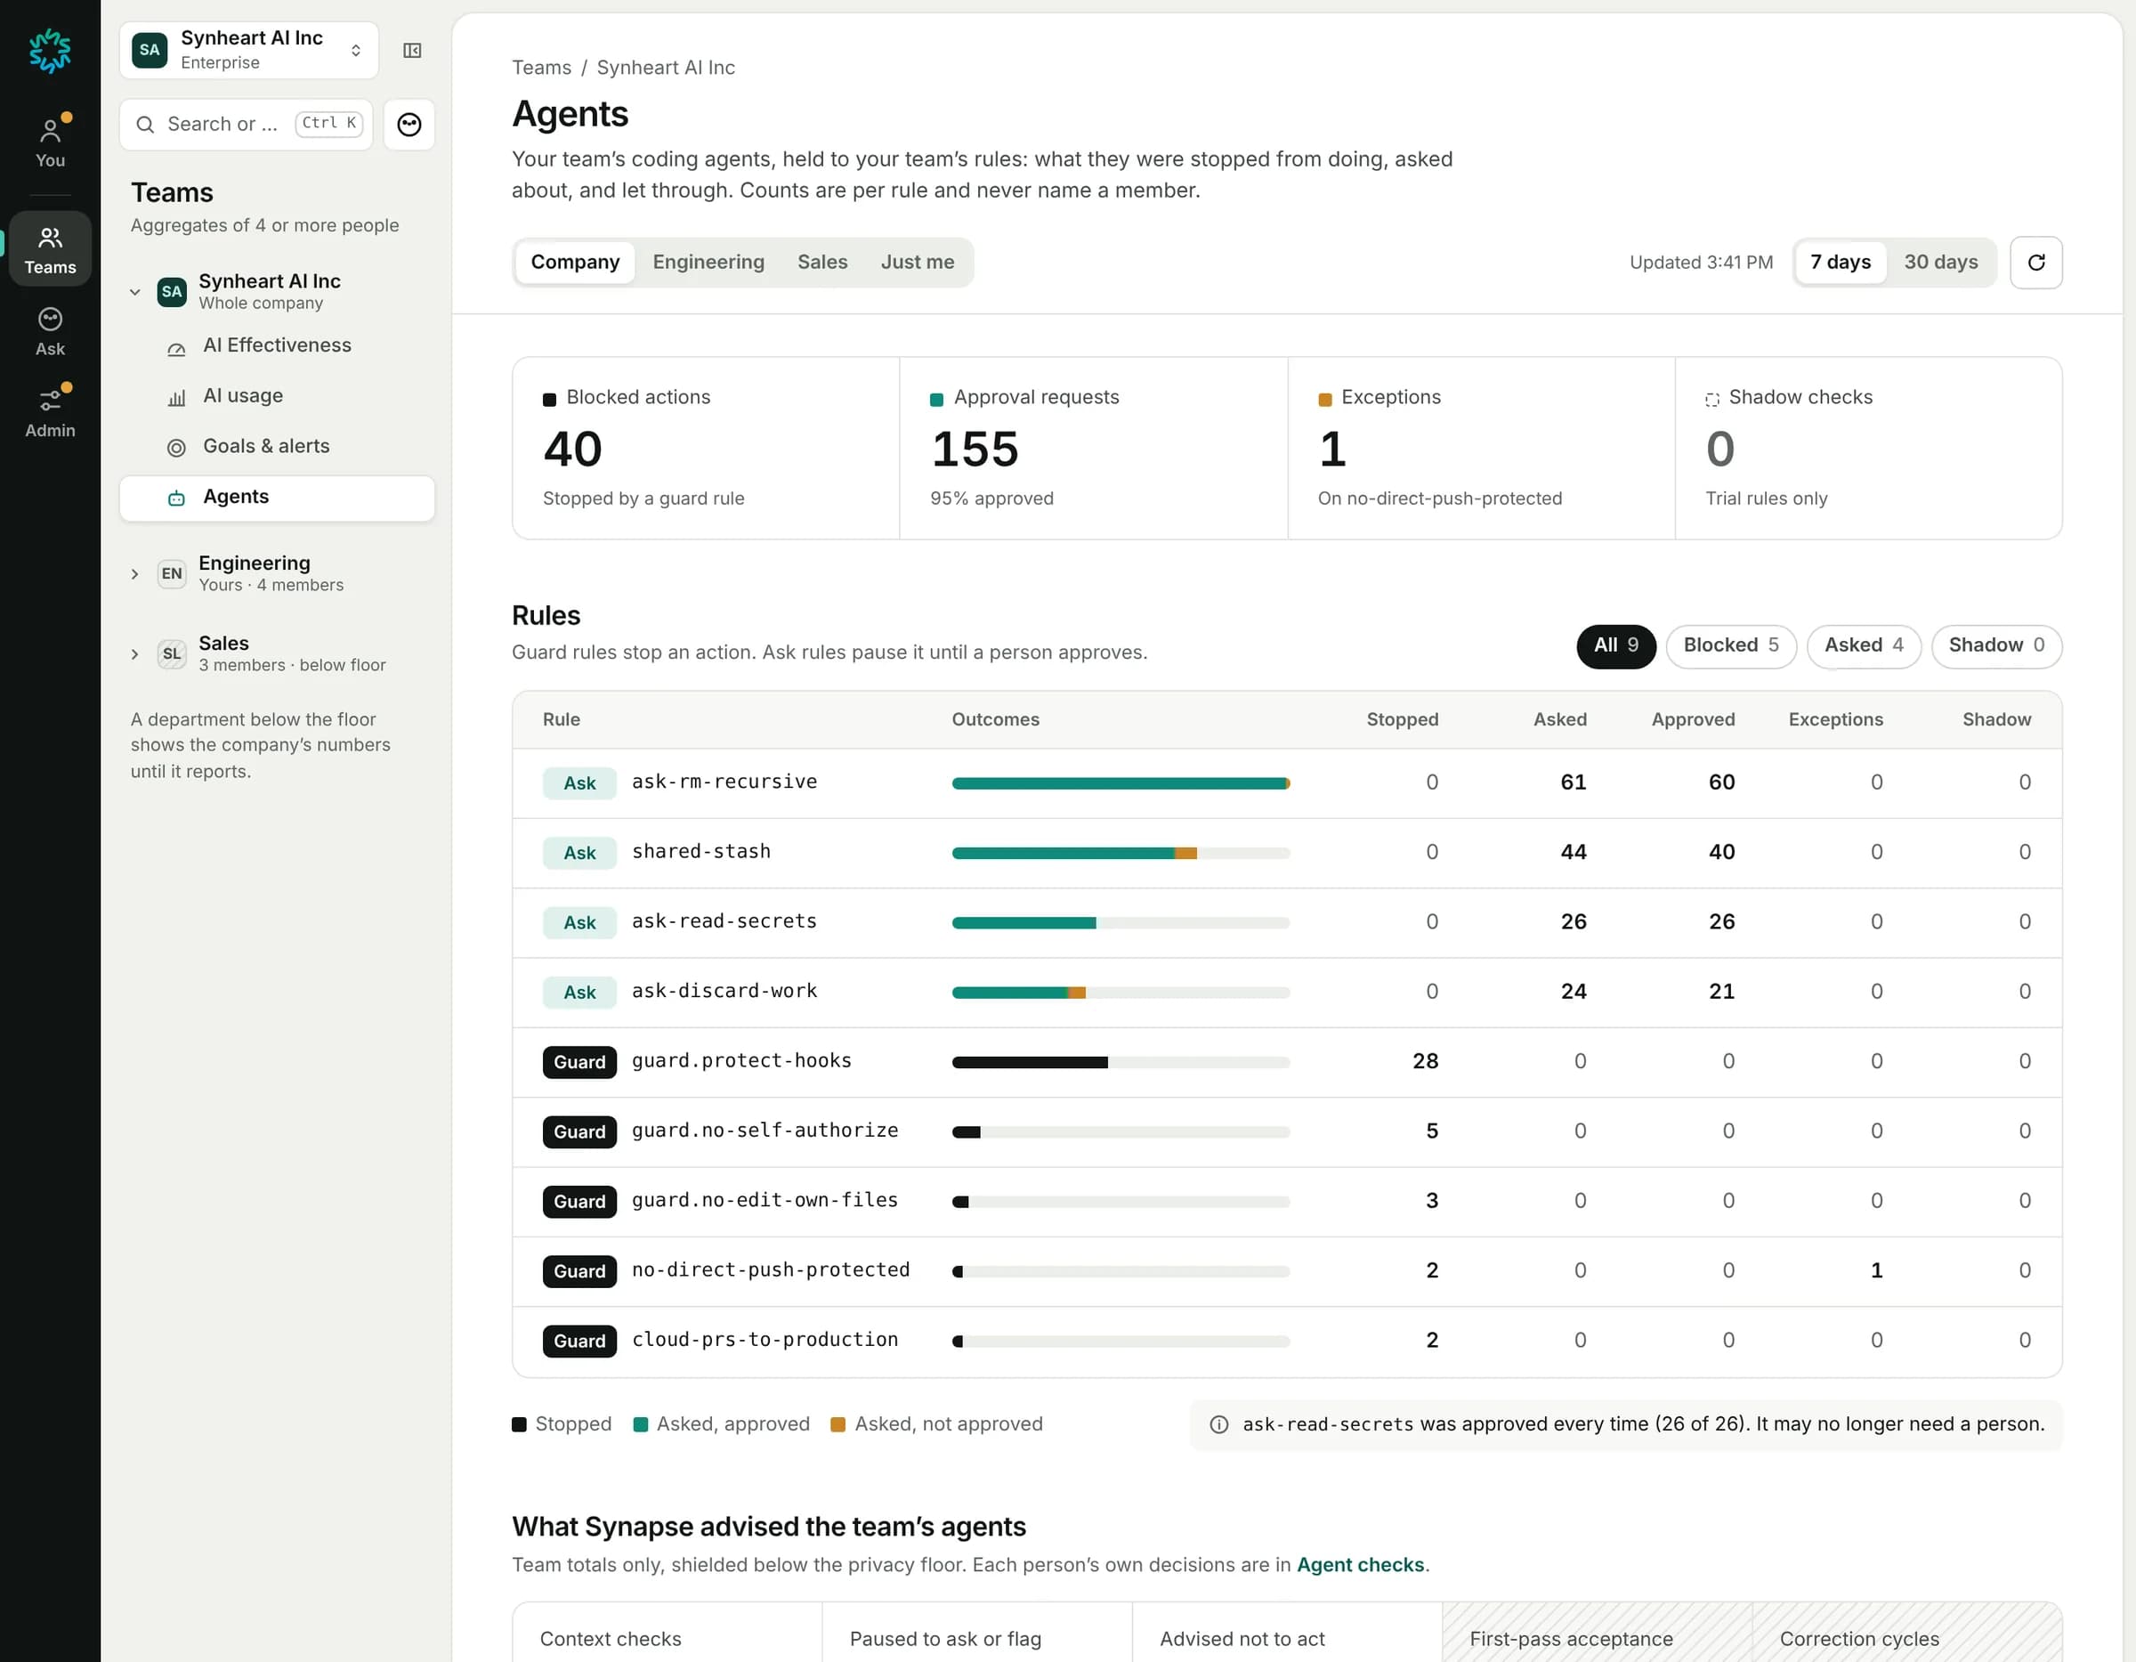Collapse the Synheart AI Inc tree node
Viewport: 2136px width, 1662px height.
[135, 291]
